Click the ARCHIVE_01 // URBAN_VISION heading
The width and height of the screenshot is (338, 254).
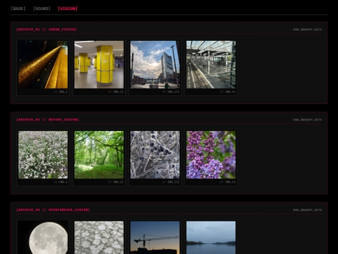[x=46, y=29]
